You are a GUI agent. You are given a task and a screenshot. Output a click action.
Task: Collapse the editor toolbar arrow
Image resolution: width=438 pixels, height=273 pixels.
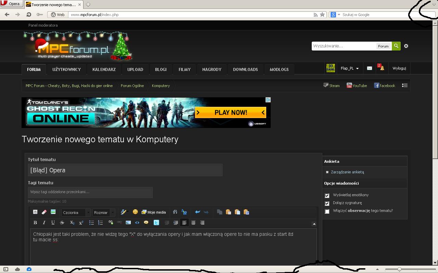(x=314, y=224)
